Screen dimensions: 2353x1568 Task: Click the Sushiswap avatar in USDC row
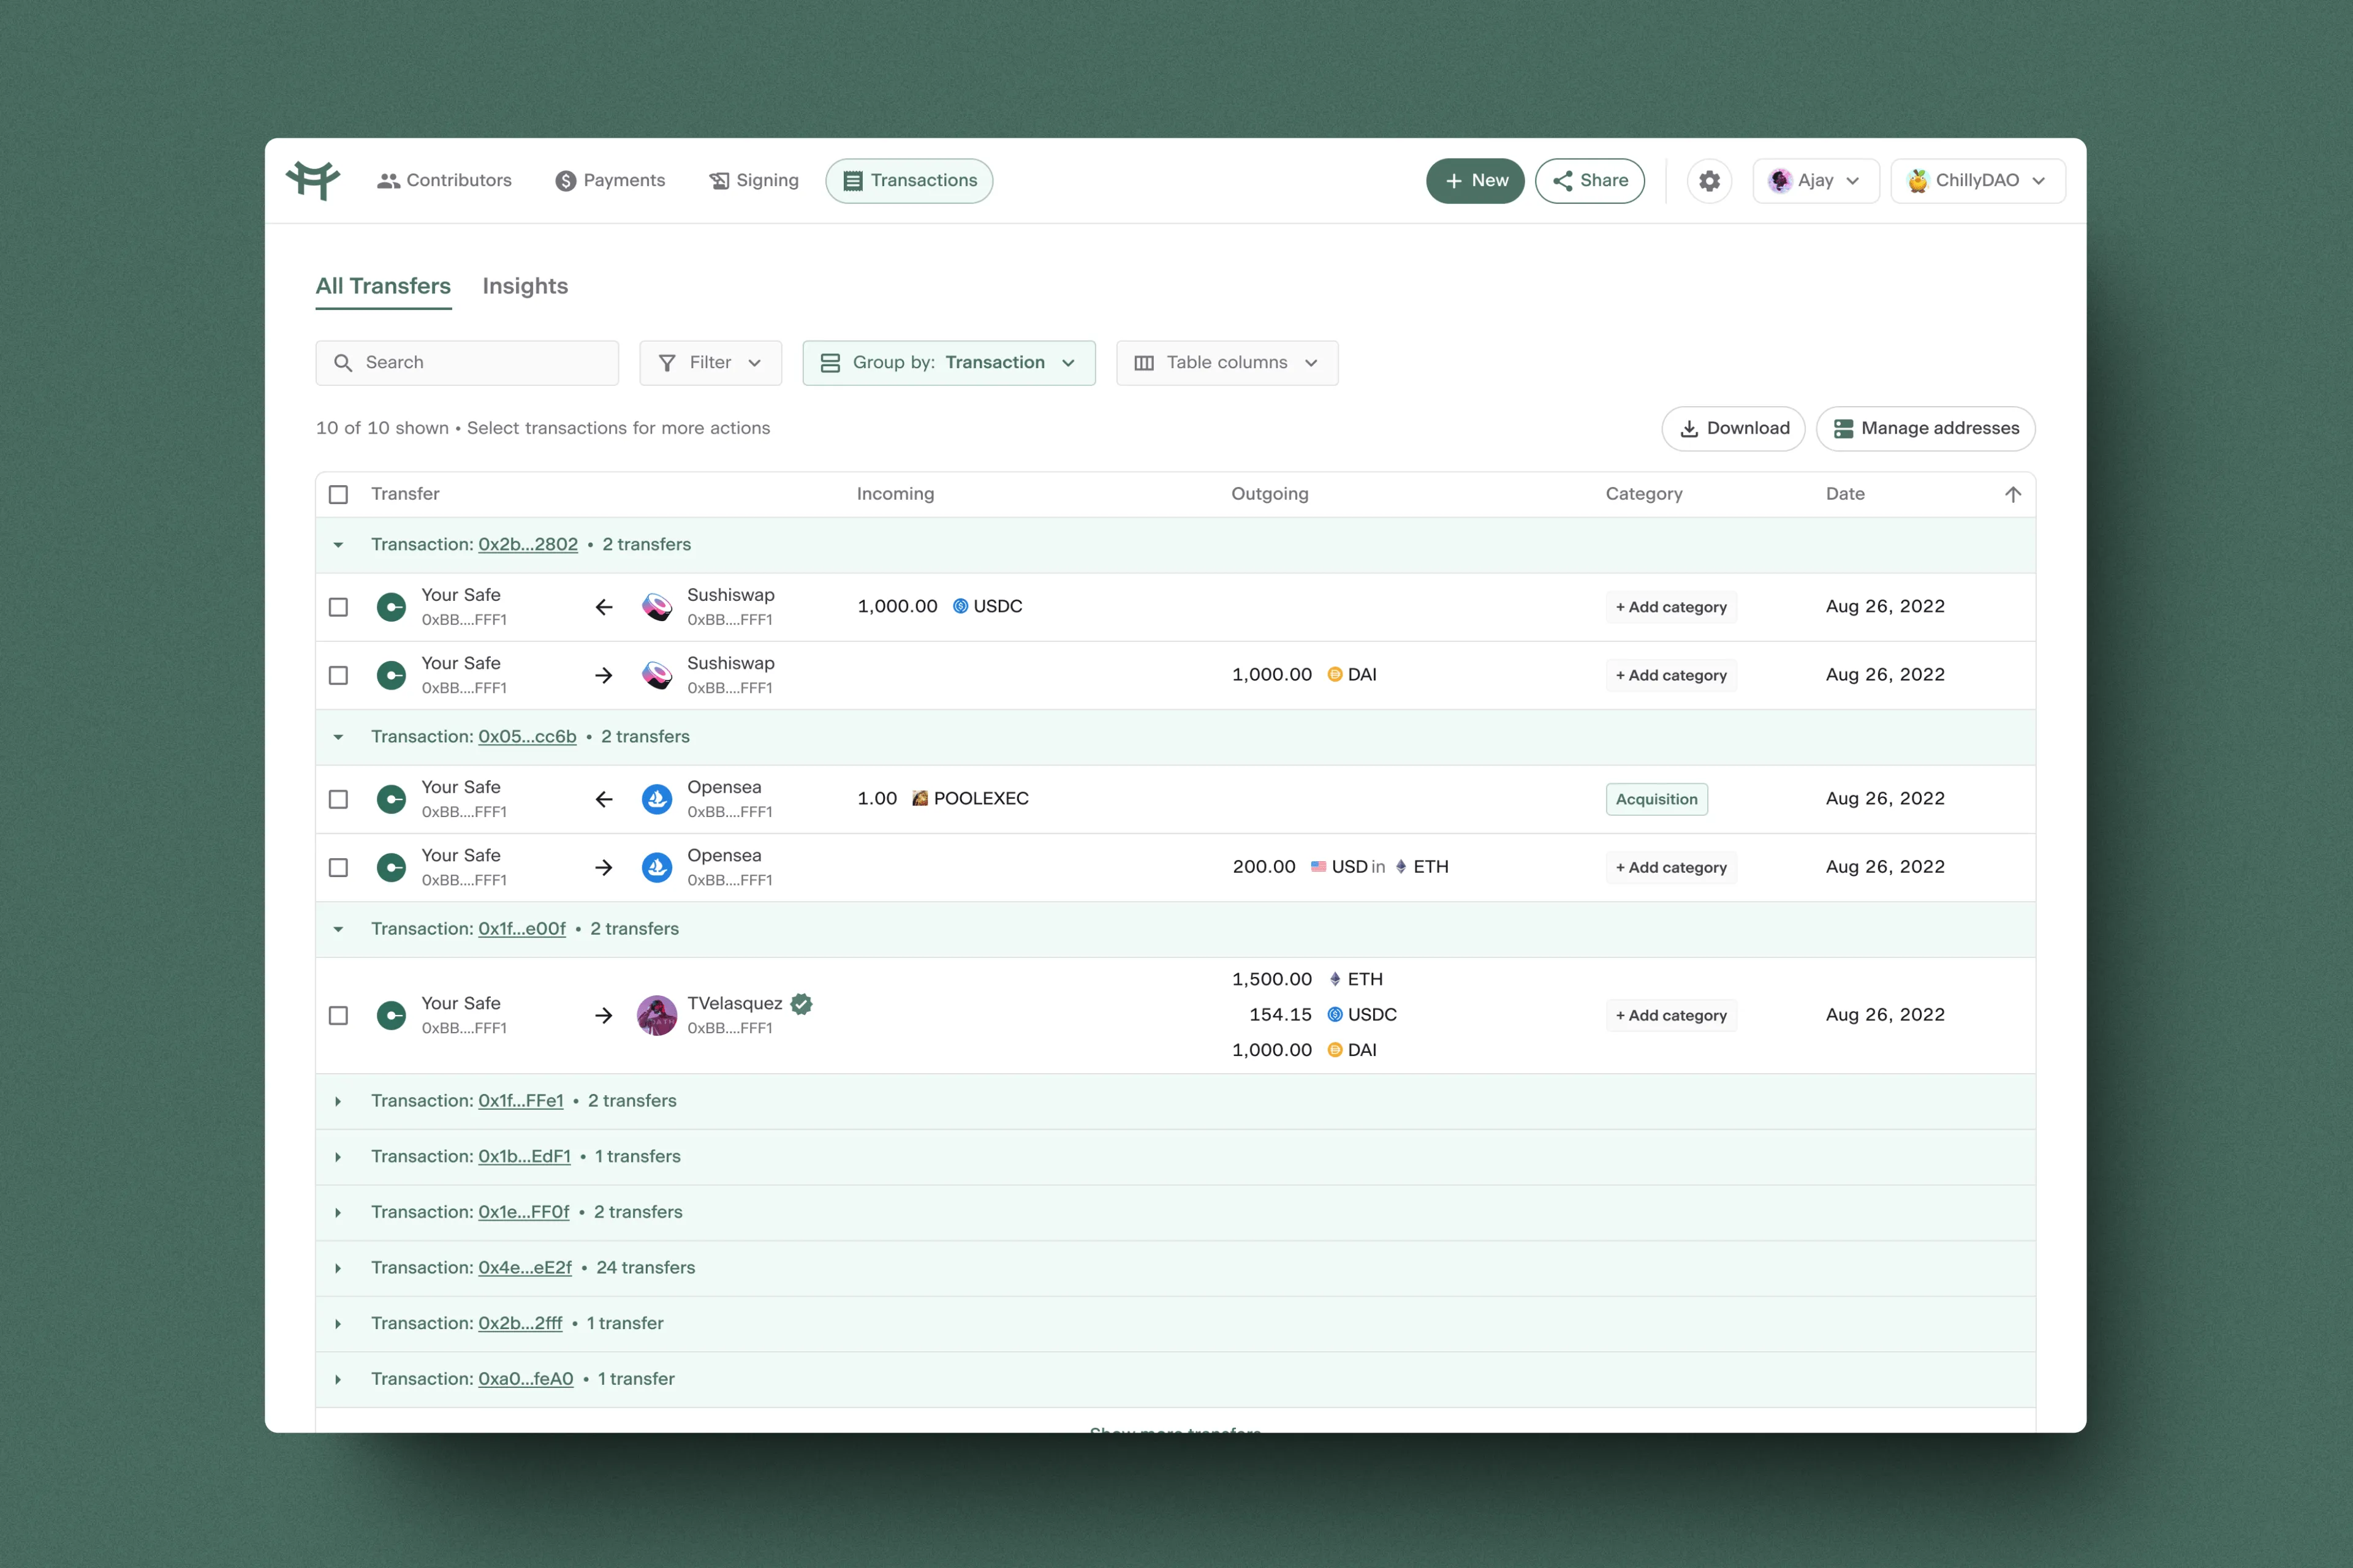click(656, 607)
